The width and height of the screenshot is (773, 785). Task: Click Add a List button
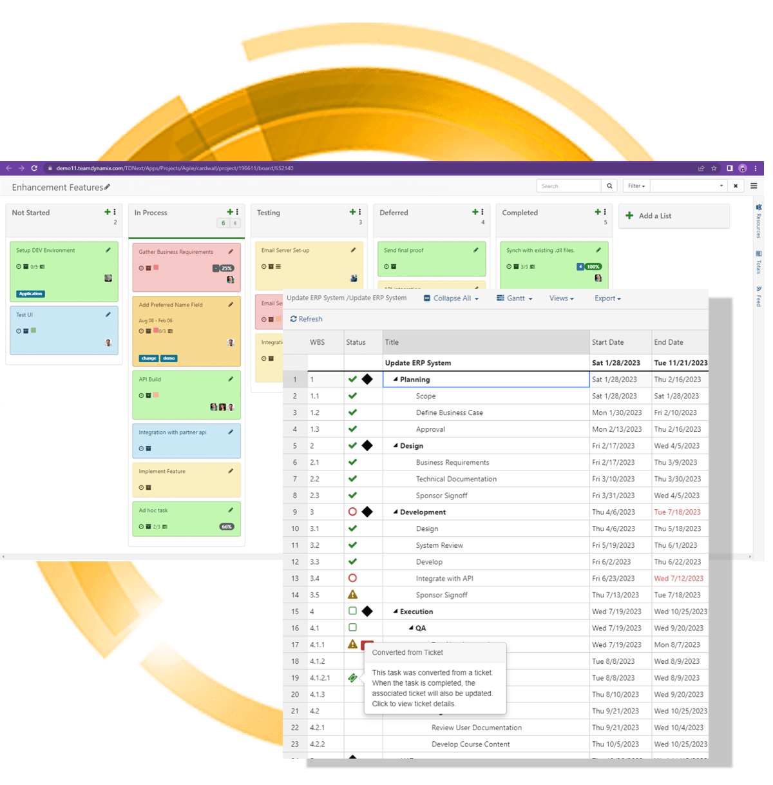(x=649, y=216)
